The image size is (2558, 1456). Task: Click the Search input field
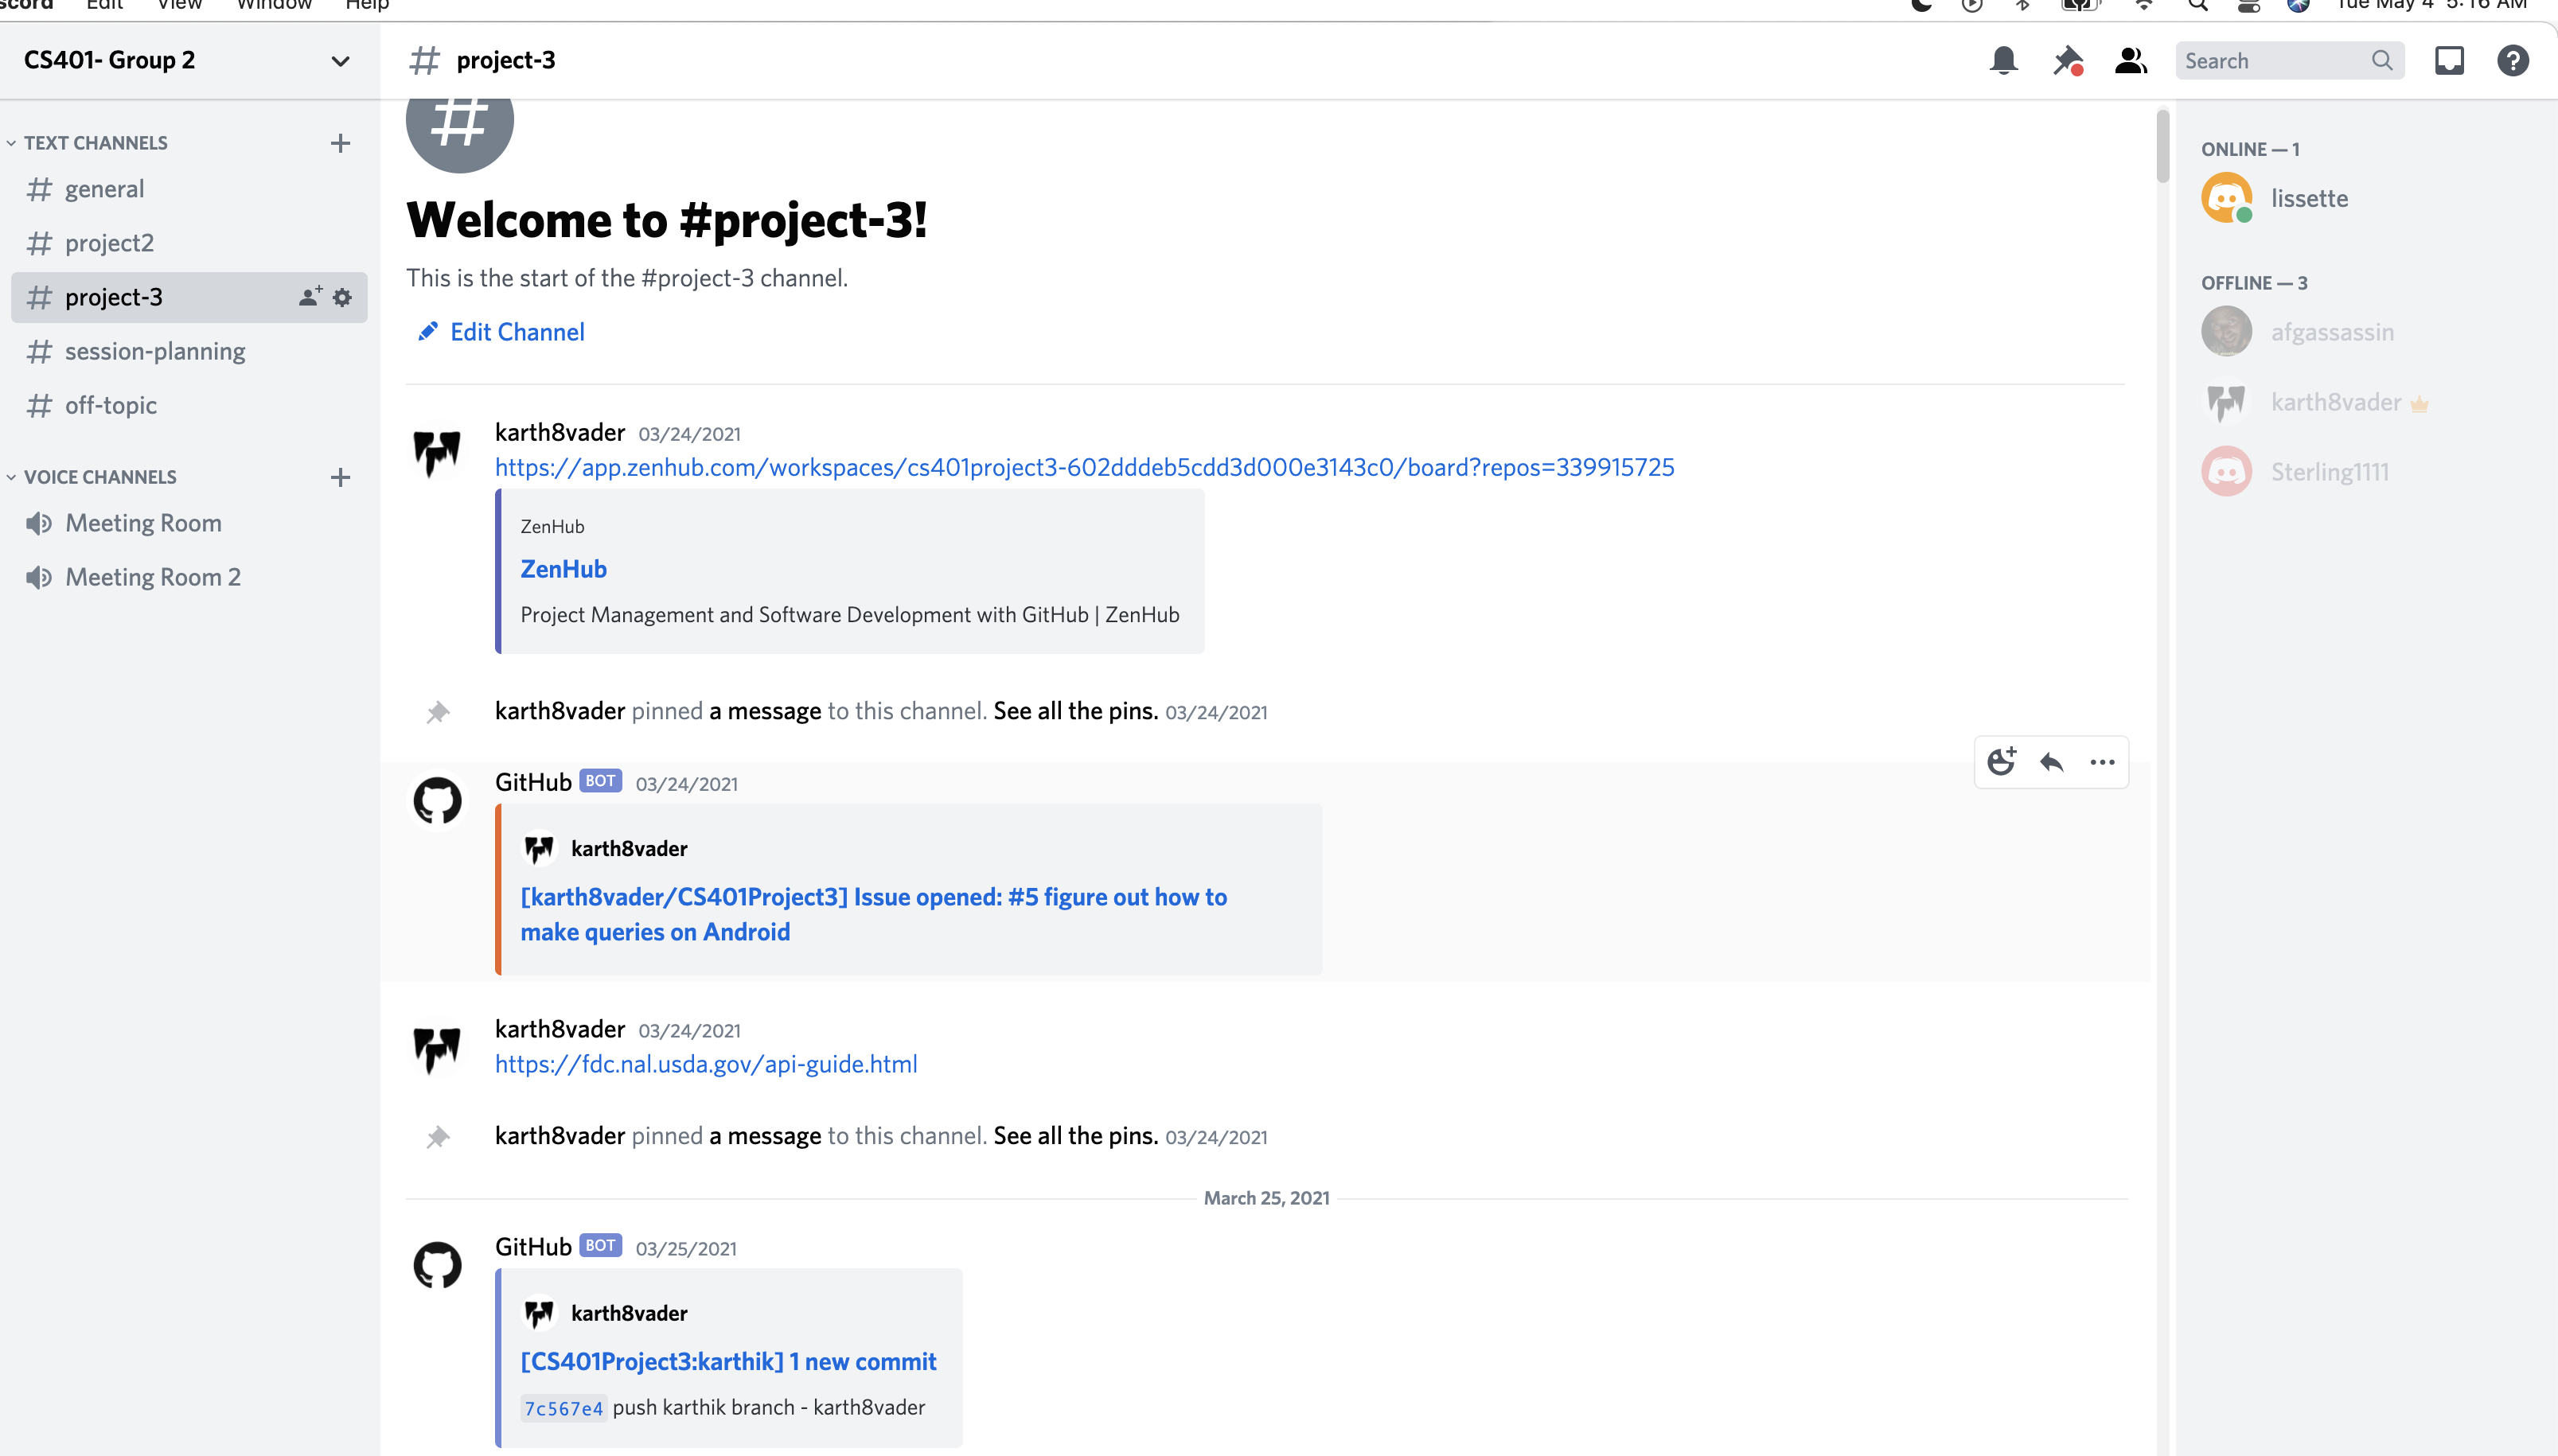(x=2289, y=61)
